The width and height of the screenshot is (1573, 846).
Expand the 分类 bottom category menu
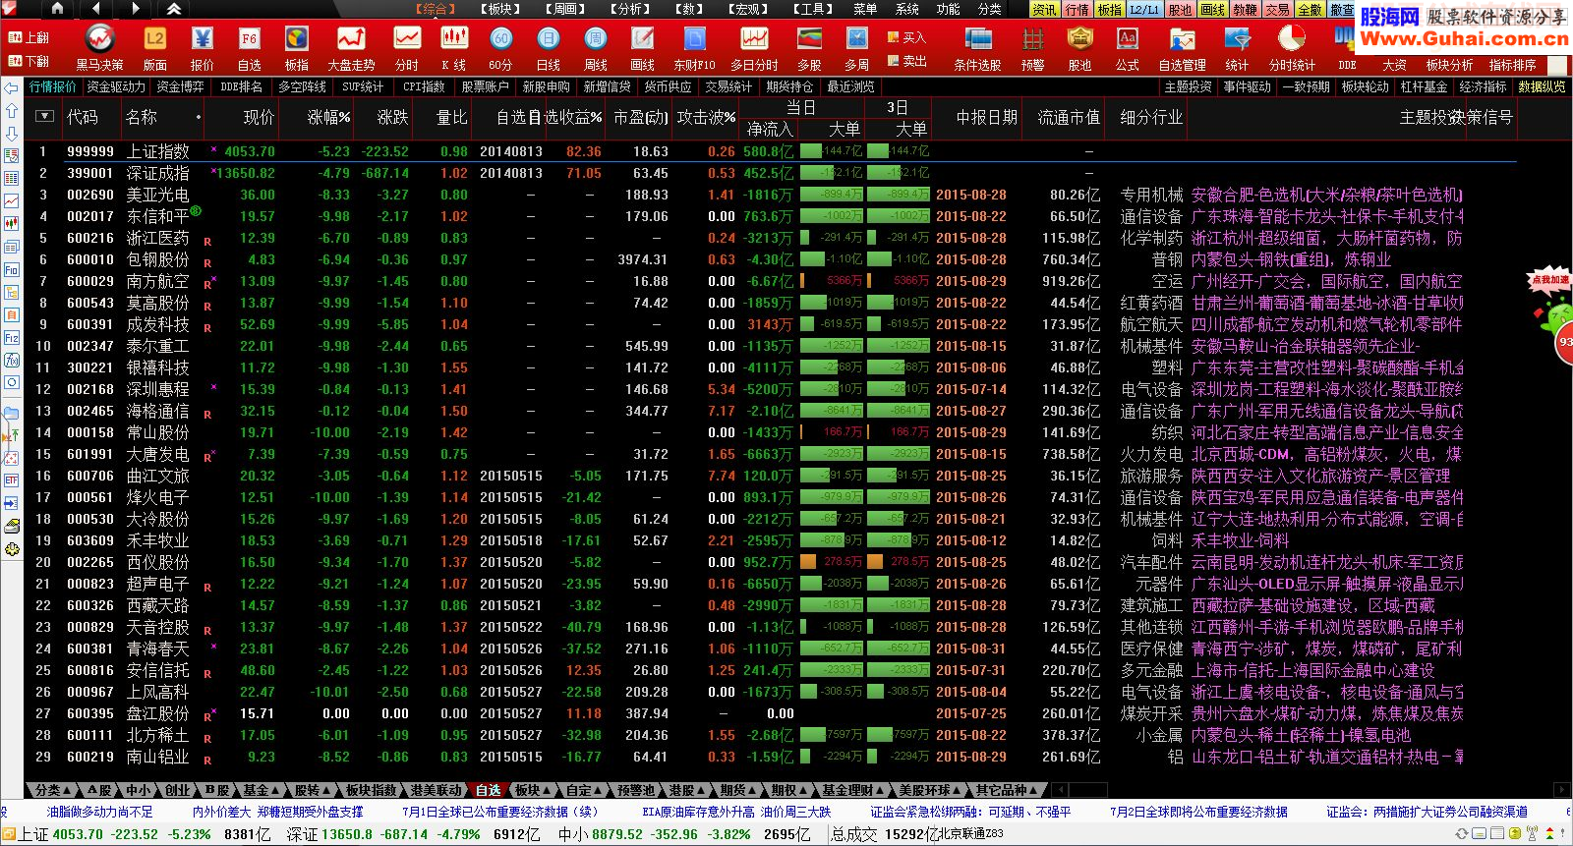(x=53, y=790)
